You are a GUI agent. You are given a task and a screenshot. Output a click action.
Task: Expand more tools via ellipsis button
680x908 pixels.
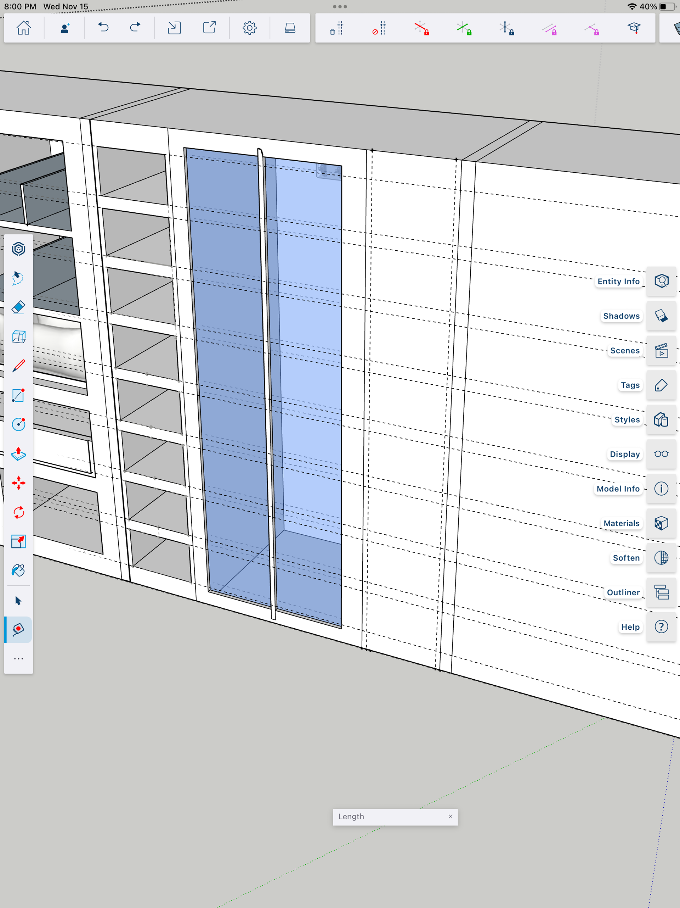pyautogui.click(x=18, y=659)
